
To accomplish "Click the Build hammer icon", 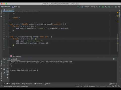I will [x=78, y=7].
